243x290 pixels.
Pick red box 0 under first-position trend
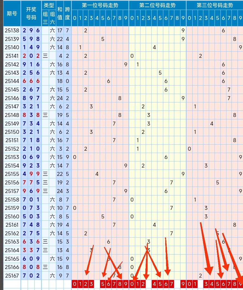pyautogui.click(x=74, y=284)
